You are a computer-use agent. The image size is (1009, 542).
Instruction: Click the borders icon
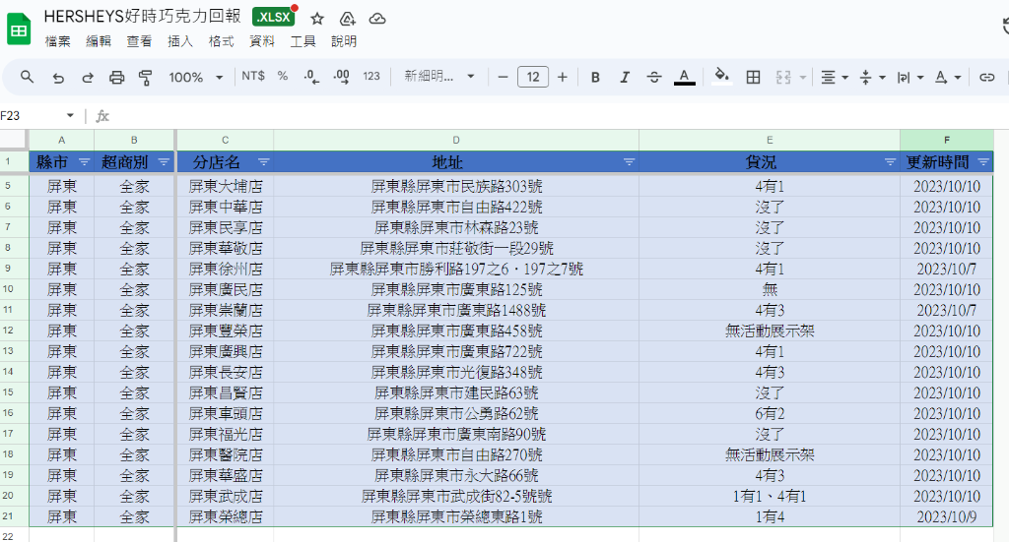(x=753, y=77)
